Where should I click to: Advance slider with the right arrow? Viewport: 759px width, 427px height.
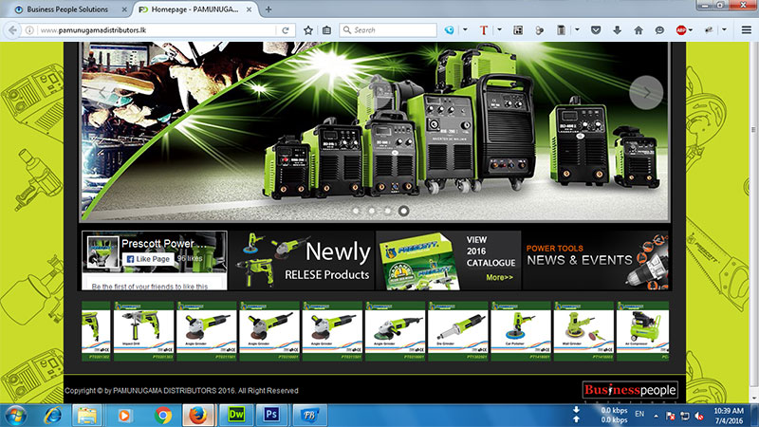[646, 92]
